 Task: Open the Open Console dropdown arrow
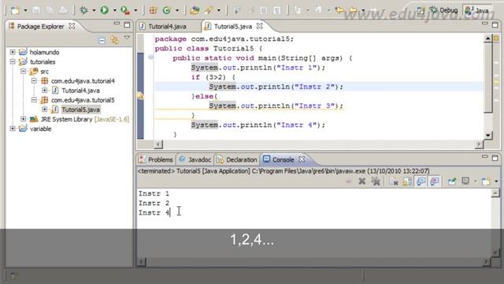point(496,182)
